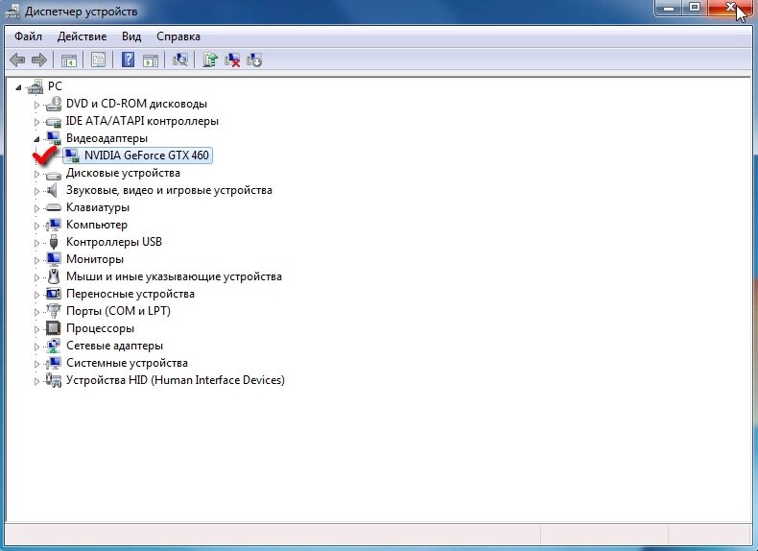The height and width of the screenshot is (551, 758).
Task: Collapse the Видеоадаптеры branch
Action: coord(36,139)
